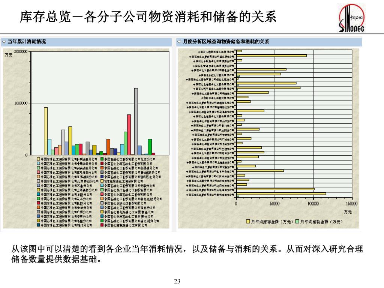Select the 江苏油田分公司 peach legend swatch
384x288 pixels.
(39, 177)
